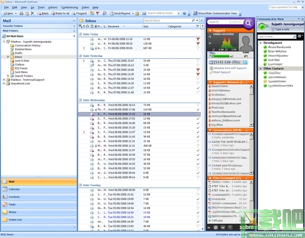Open the Actions menu

[53, 8]
